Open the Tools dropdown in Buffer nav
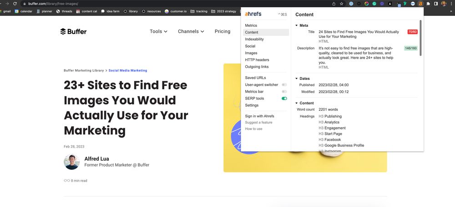Screen dimensions: 455x207 158,31
